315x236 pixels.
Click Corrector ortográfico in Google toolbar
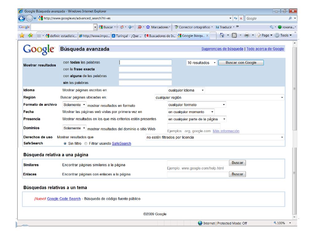click(193, 27)
